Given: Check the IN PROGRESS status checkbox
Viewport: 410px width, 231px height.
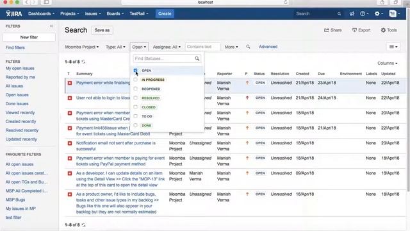Looking at the screenshot, I should 135,80.
